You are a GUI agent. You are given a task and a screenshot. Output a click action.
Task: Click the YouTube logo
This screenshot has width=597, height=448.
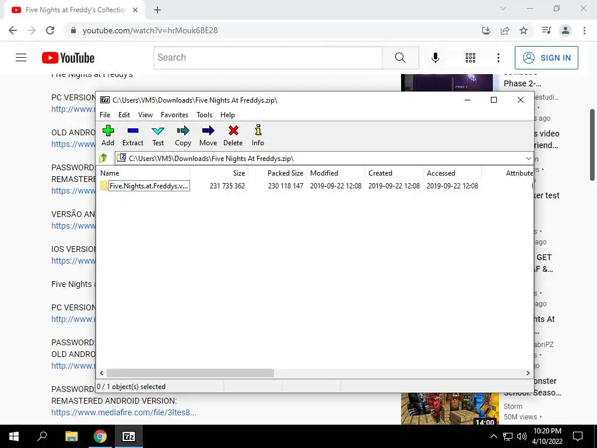click(x=68, y=58)
